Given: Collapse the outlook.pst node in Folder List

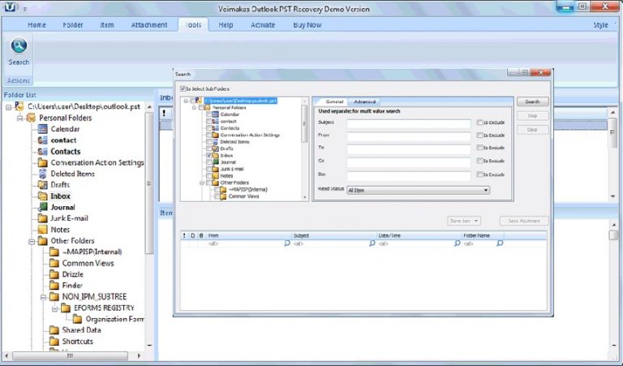Looking at the screenshot, I should (x=8, y=107).
